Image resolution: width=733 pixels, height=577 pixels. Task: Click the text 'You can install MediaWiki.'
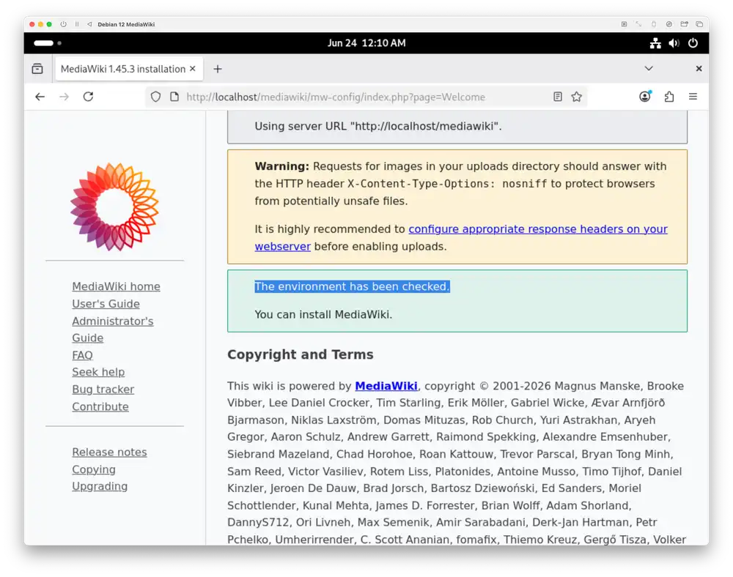(x=323, y=315)
